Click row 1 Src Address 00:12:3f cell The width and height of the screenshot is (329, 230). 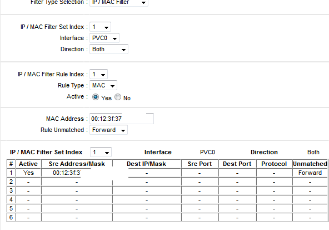pos(67,173)
